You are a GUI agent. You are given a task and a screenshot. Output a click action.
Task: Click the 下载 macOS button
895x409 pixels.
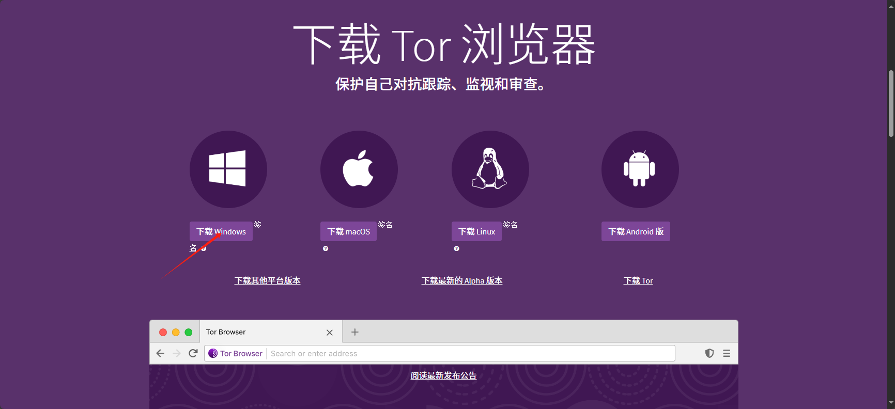[349, 231]
